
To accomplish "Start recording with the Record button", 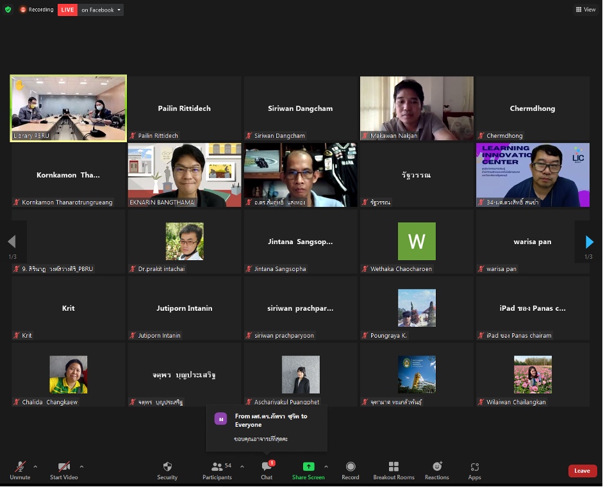I will tap(351, 470).
